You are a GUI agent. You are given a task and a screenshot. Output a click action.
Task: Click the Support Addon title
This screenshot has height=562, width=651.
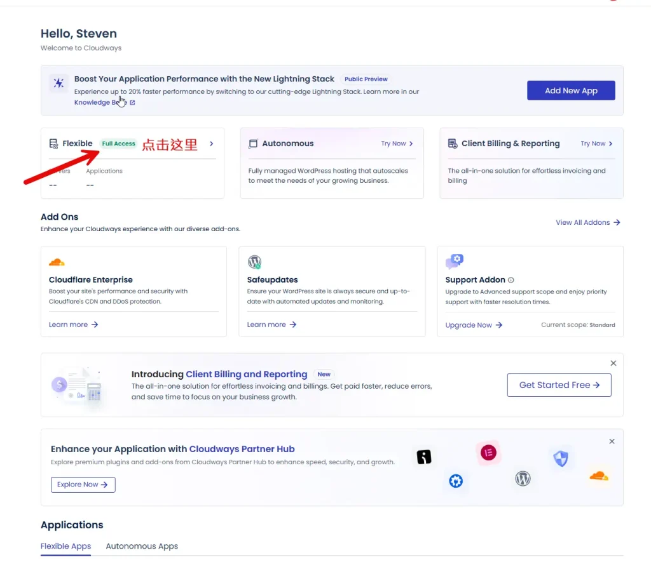[x=475, y=279]
